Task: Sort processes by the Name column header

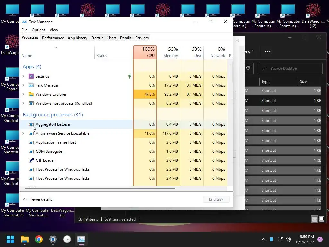Action: coord(57,52)
